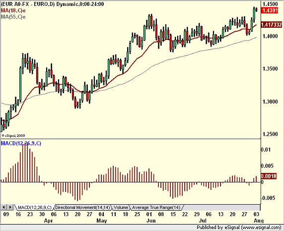Image resolution: width=284 pixels, height=231 pixels.
Task: Click the Jul month label on time axis
Action: click(x=203, y=221)
